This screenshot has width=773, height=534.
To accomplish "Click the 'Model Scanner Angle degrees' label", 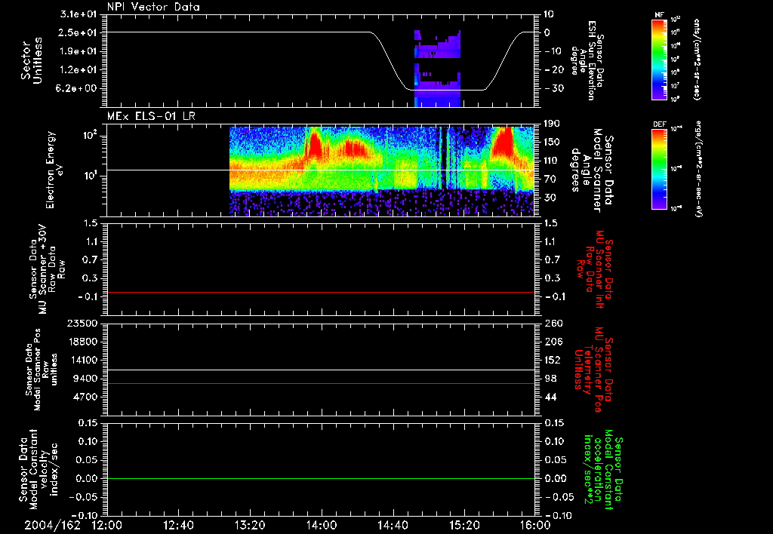I will pos(592,170).
